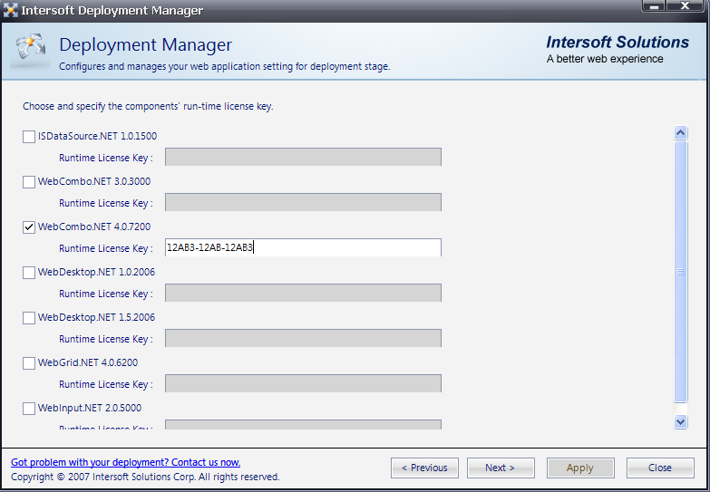Click WebGrid.NET runtime license key field

point(303,384)
